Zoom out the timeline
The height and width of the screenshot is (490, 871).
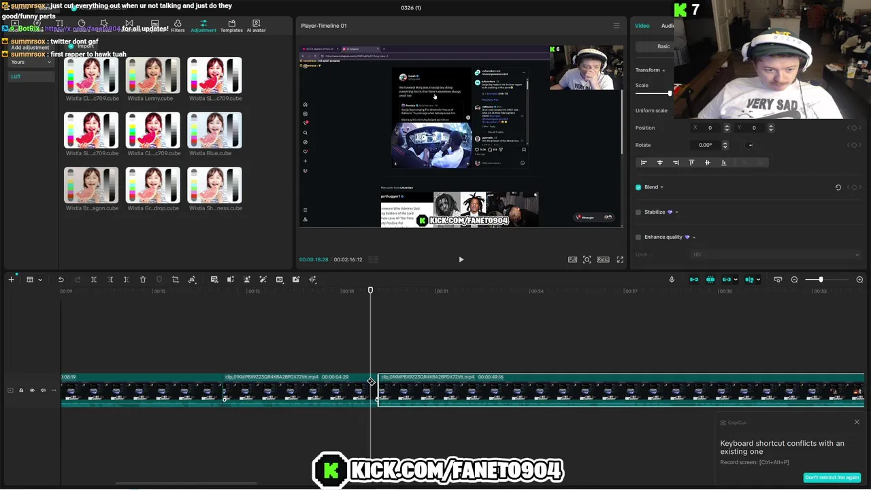click(795, 280)
